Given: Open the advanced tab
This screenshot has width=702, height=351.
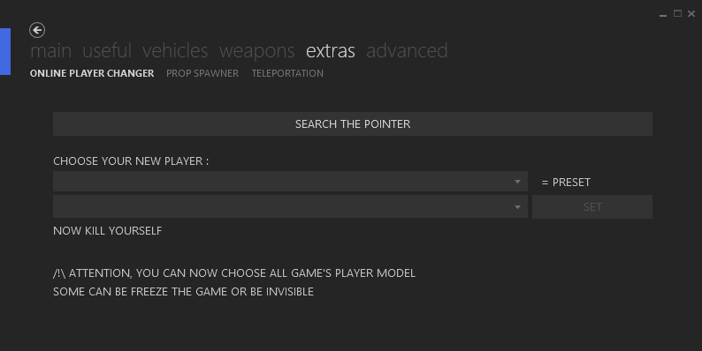Looking at the screenshot, I should [407, 50].
